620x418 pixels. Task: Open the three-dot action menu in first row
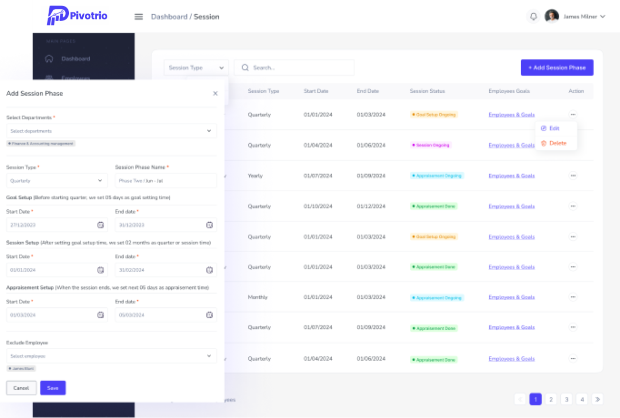(573, 115)
